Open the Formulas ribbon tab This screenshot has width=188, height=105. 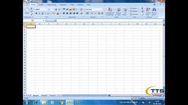[63, 5]
